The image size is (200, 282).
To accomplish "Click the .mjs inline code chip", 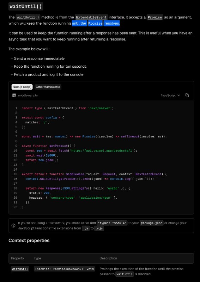I will (x=99, y=228).
